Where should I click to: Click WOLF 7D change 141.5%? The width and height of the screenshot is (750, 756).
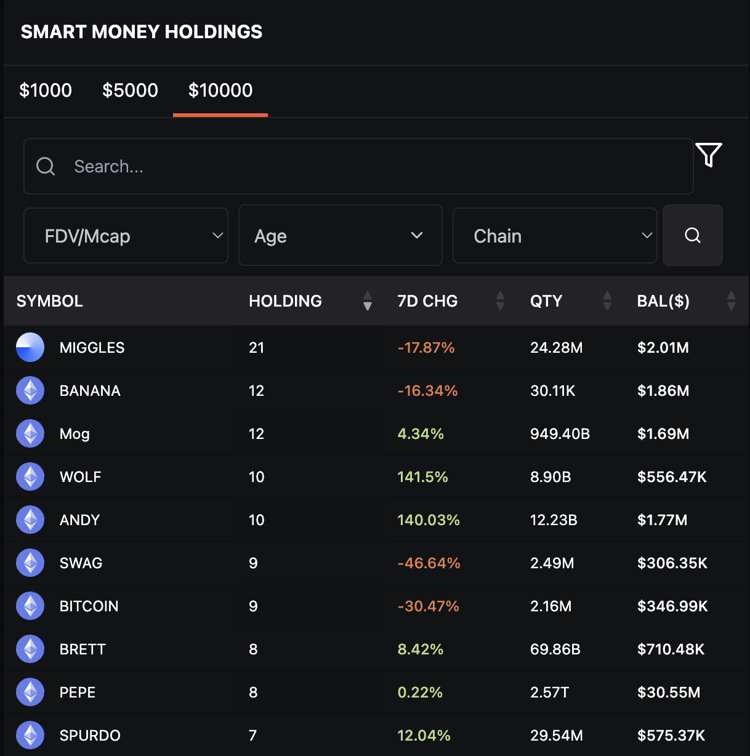coord(422,477)
